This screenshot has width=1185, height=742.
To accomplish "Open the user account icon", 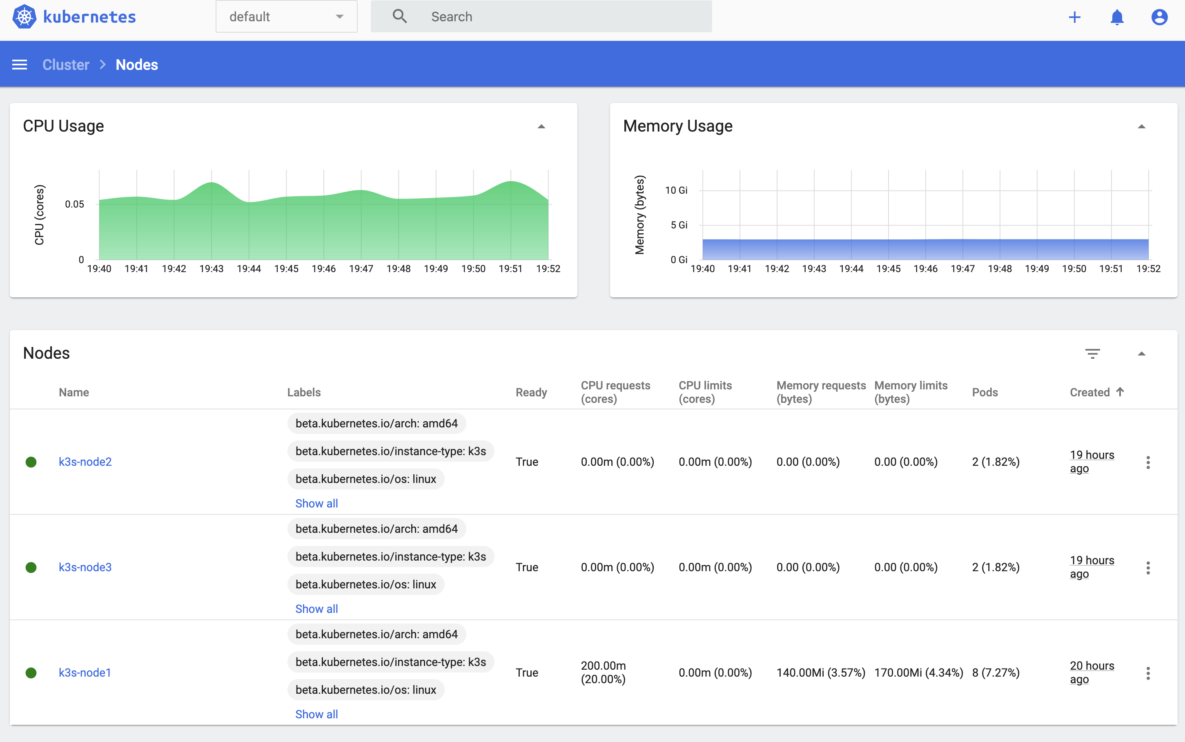I will (1159, 17).
